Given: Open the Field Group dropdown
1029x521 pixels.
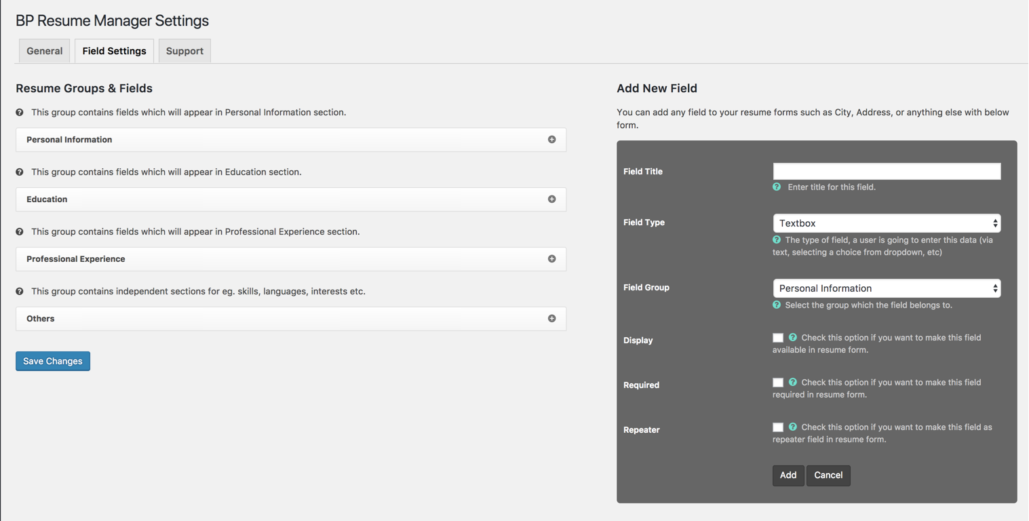Looking at the screenshot, I should pos(887,288).
